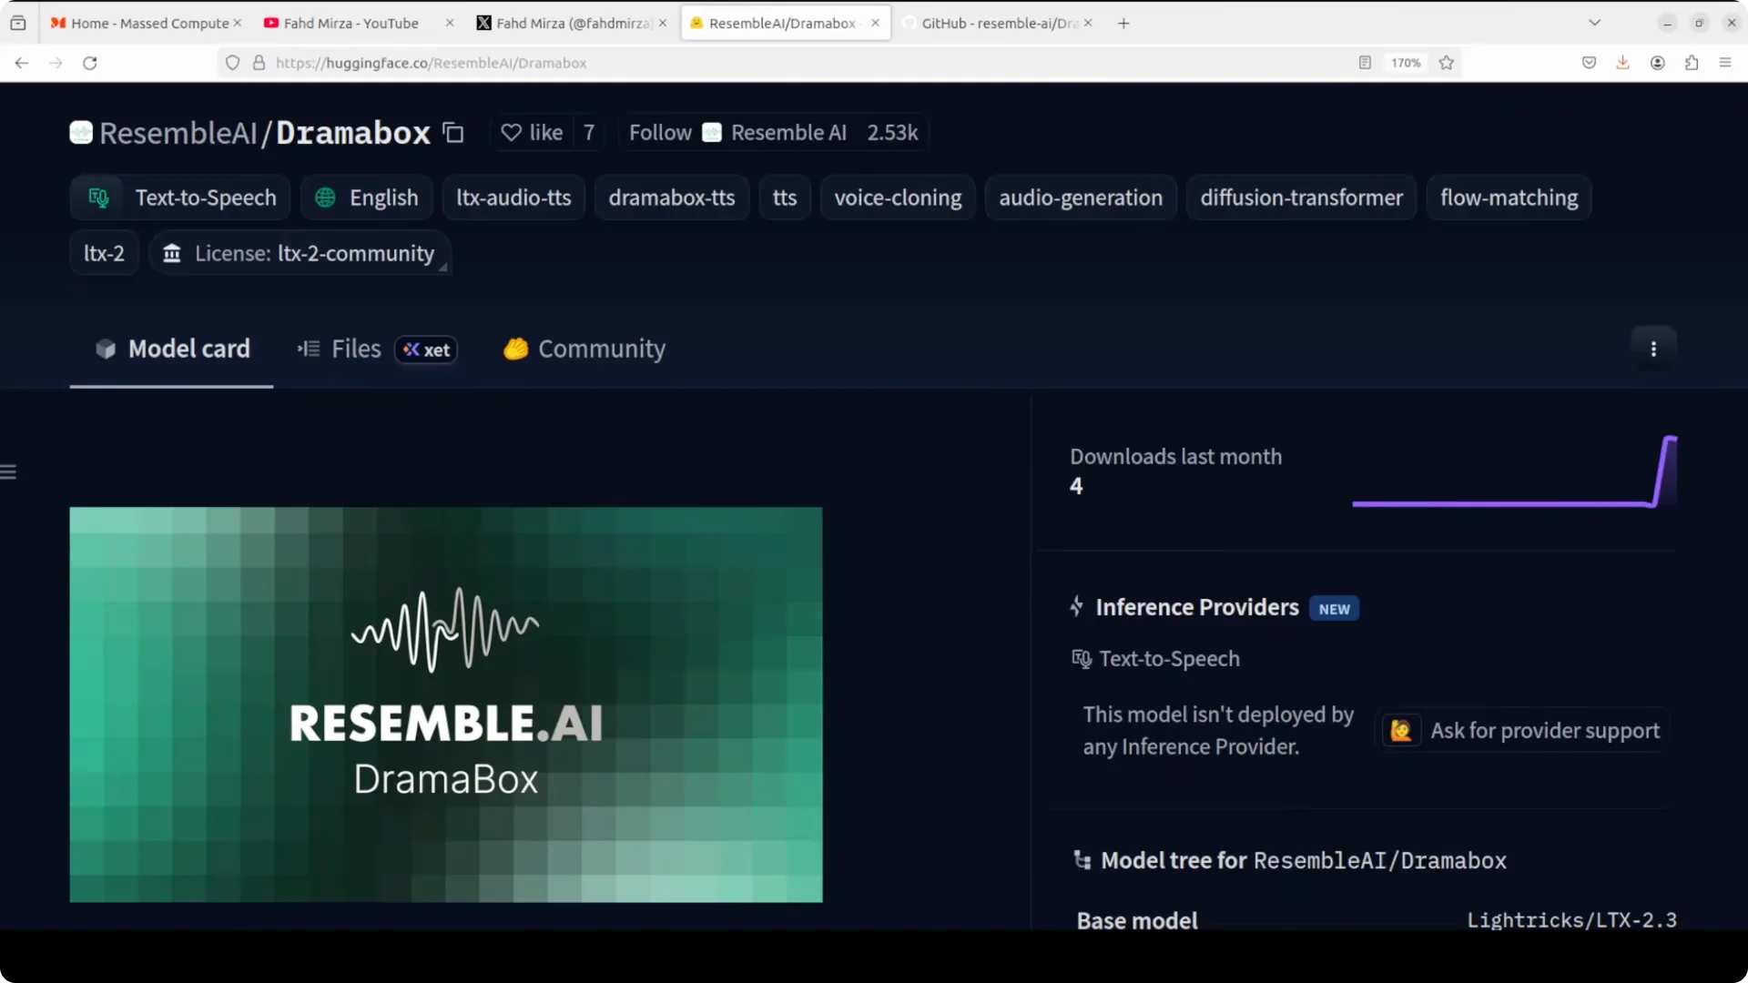Open the downloads panel
The image size is (1748, 983).
pyautogui.click(x=1622, y=63)
